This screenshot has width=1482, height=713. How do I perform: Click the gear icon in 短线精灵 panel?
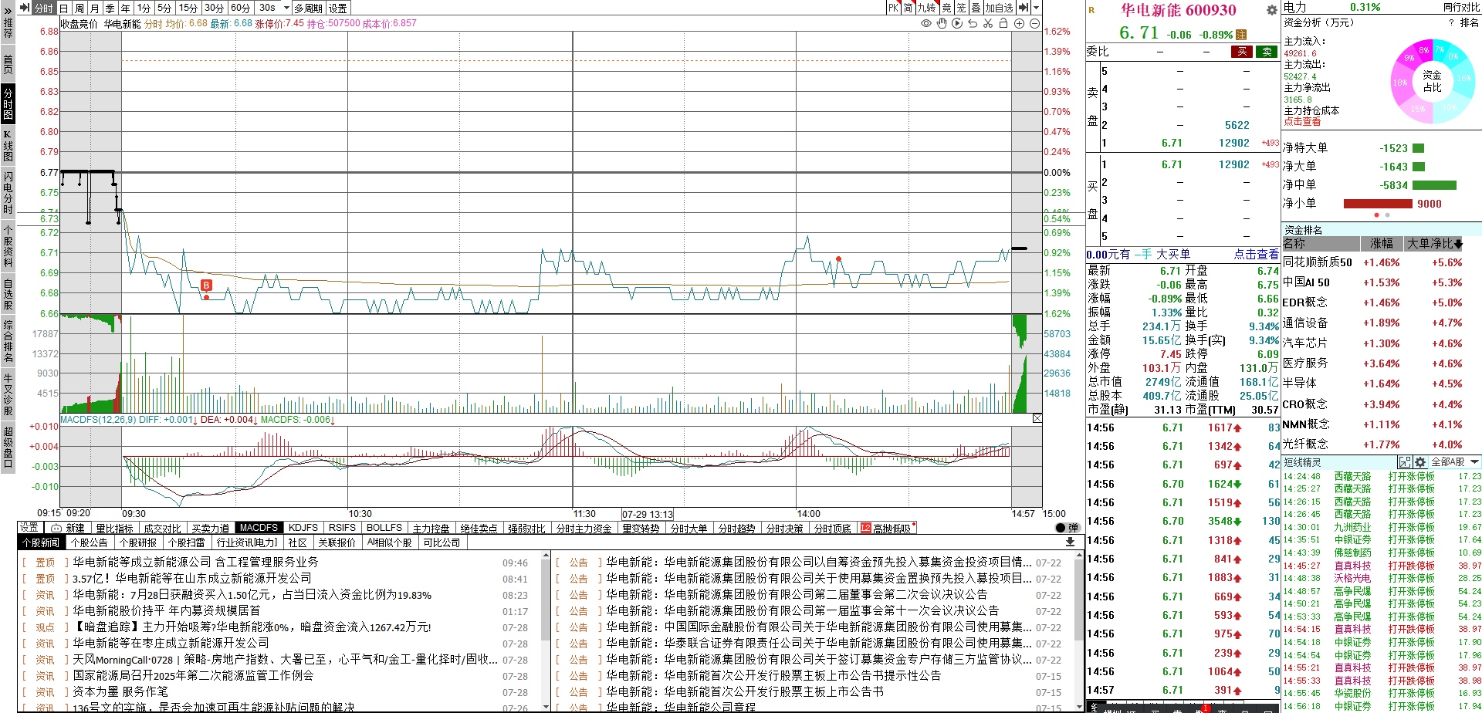click(x=1420, y=462)
